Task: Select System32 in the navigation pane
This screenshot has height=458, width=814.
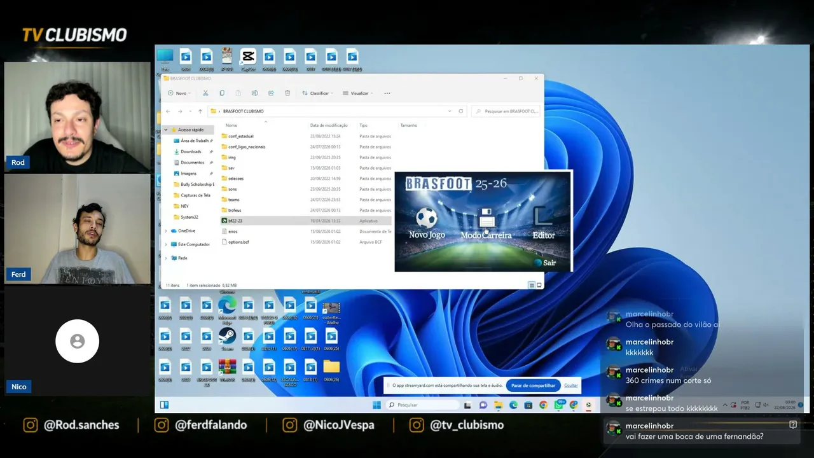Action: [x=189, y=217]
